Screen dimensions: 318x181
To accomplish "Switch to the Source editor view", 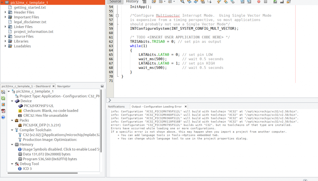I will click(x=115, y=2).
